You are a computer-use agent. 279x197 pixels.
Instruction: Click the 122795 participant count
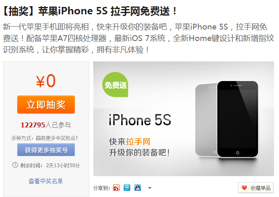point(33,125)
